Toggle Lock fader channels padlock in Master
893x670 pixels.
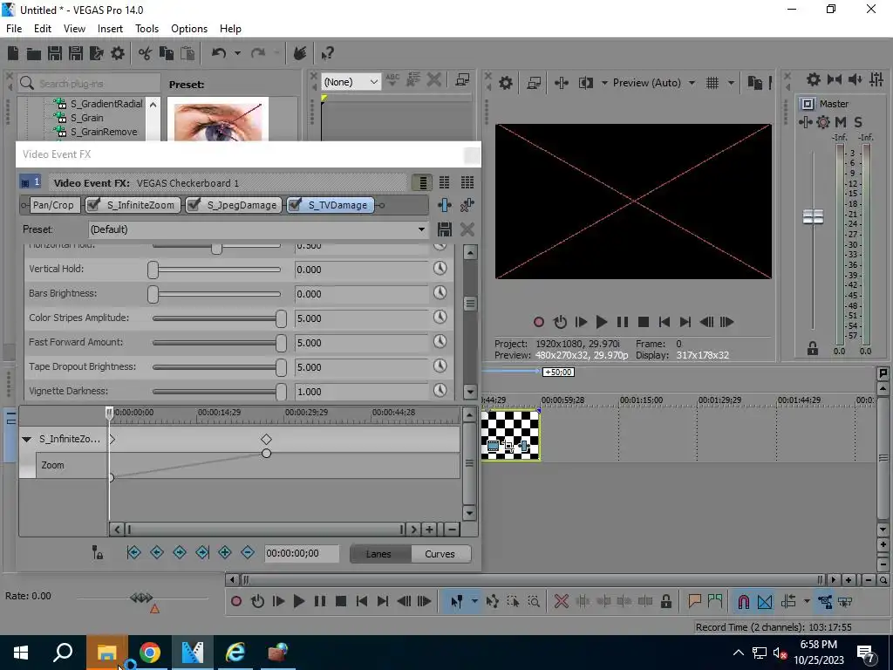coord(813,349)
